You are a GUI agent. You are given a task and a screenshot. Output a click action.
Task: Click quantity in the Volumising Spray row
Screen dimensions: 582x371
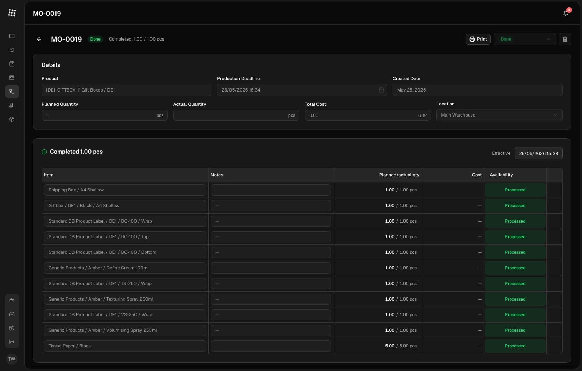click(x=401, y=330)
